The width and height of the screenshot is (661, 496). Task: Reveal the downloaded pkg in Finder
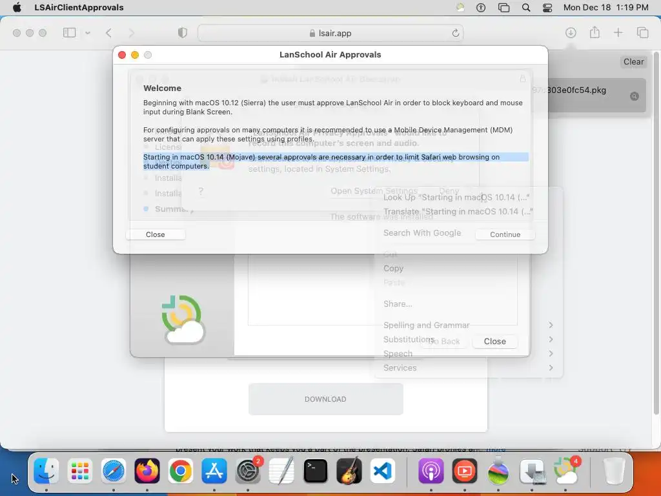(634, 96)
